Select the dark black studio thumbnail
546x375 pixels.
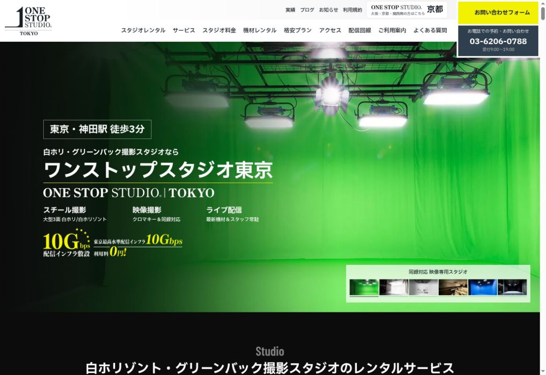(x=512, y=287)
